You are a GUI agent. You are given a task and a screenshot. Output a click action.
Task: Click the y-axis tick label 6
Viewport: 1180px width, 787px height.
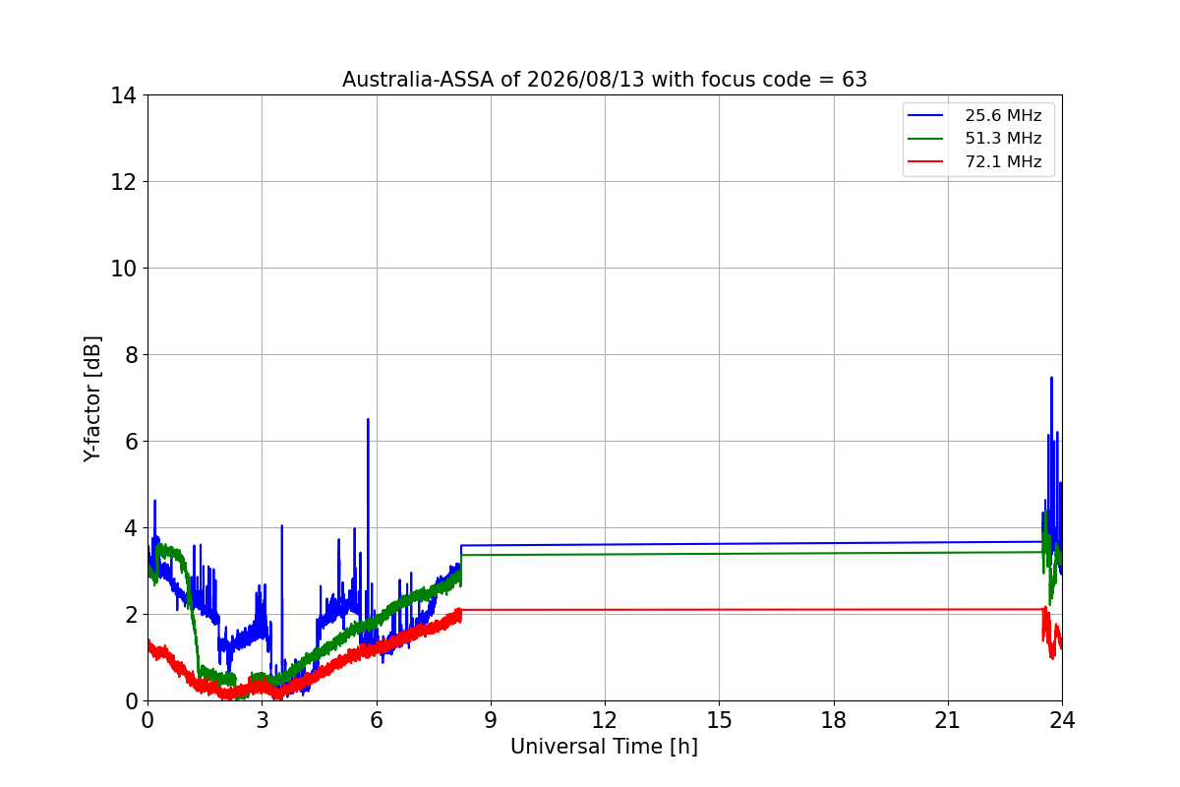129,442
